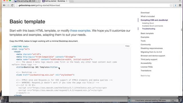
Task: Click the bootstrap.min.css link href line
Action: (x=45, y=75)
